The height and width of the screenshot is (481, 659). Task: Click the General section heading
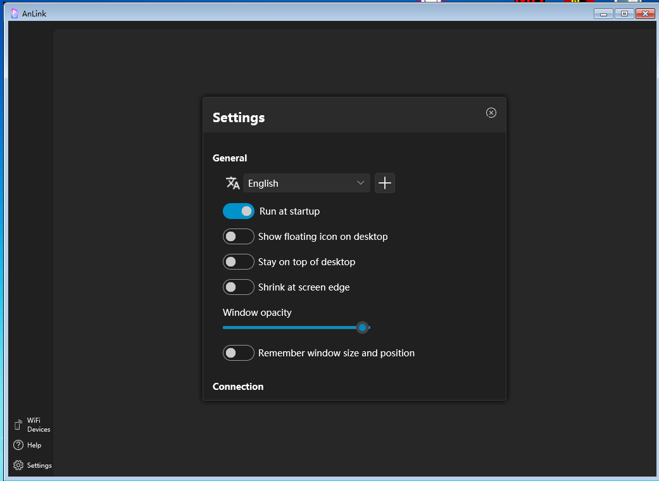230,158
